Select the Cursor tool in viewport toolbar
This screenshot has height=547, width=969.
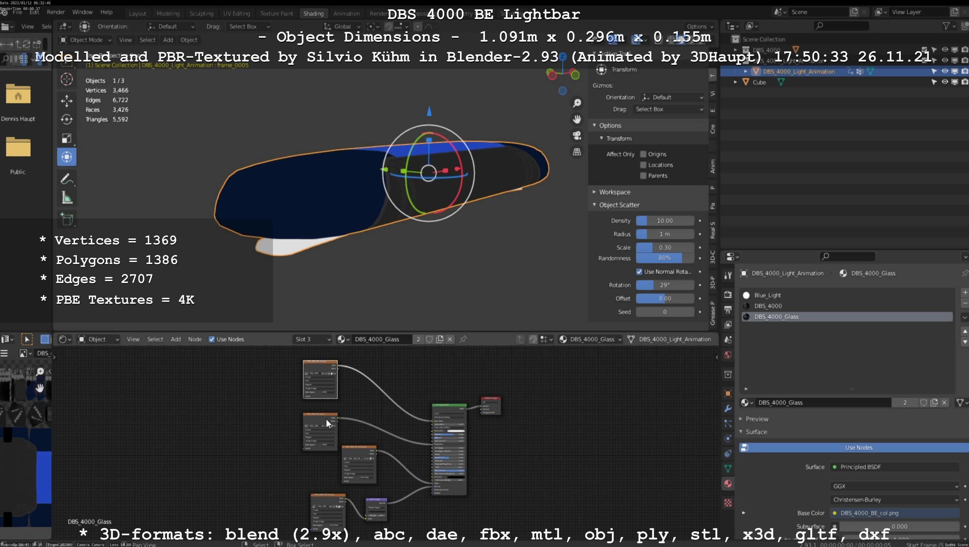(67, 79)
